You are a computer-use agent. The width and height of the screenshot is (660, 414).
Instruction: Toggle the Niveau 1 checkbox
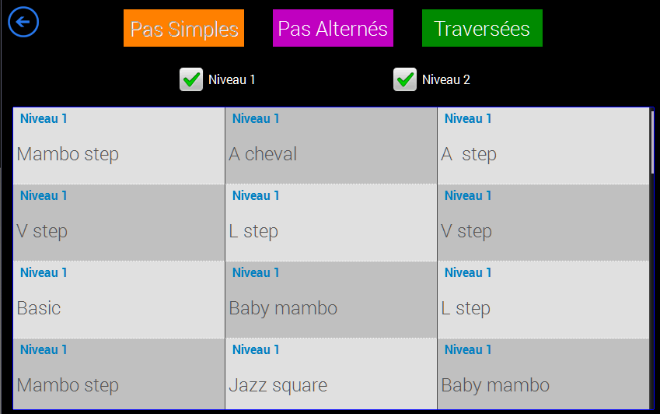click(191, 79)
